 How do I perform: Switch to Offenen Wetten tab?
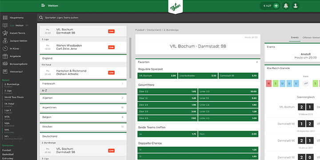coord(311,37)
